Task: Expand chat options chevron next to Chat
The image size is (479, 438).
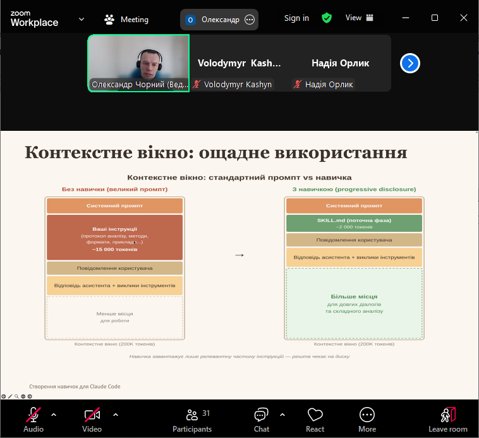Action: 282,415
